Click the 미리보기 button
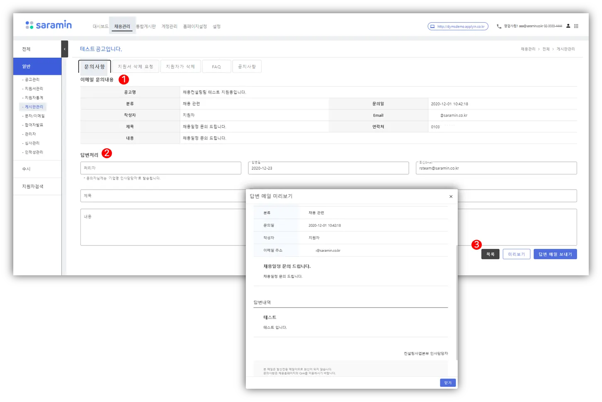Viewport: 602px width, 402px height. (x=517, y=254)
